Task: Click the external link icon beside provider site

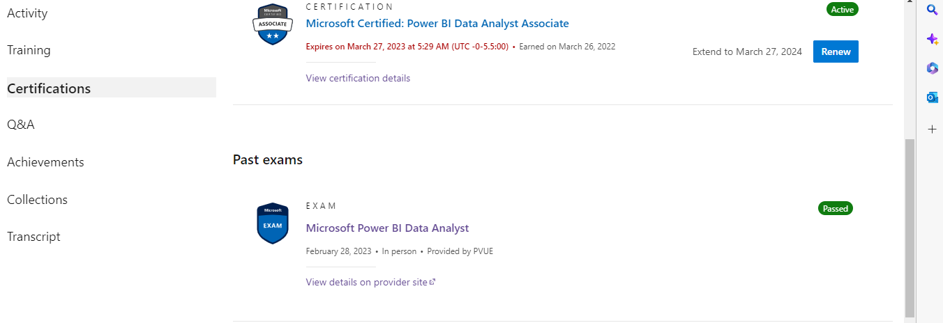Action: coord(432,282)
